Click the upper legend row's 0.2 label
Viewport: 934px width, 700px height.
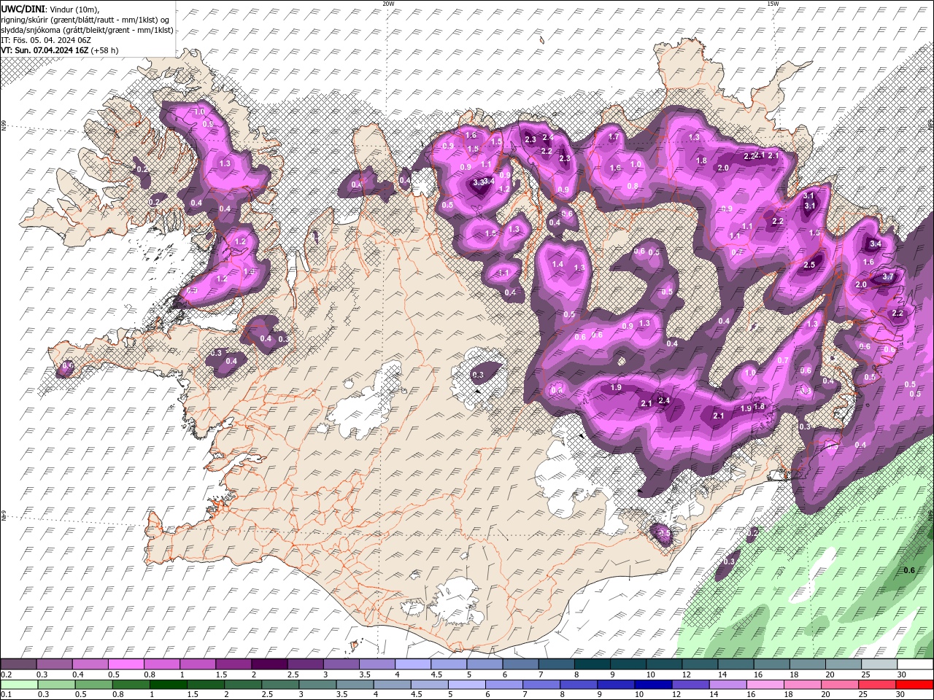(x=7, y=675)
